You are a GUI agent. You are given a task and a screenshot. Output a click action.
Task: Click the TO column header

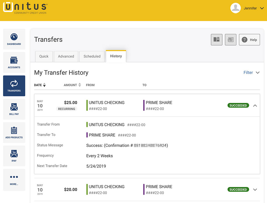tap(144, 85)
